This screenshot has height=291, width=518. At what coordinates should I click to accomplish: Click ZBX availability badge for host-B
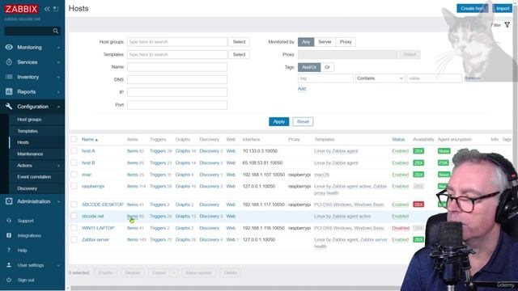418,163
